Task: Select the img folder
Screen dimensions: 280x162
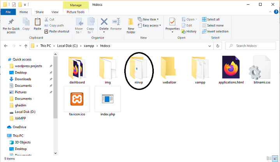Action: (x=108, y=70)
